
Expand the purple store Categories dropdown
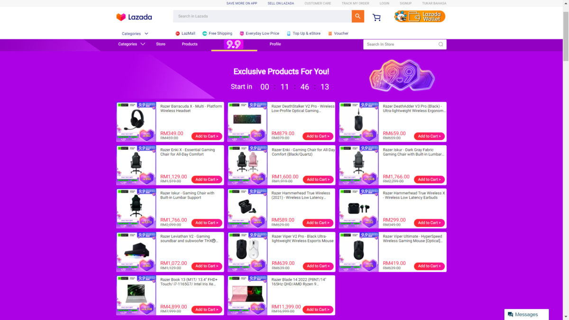(132, 44)
